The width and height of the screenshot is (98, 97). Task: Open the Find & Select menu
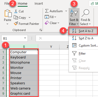pos(85,17)
